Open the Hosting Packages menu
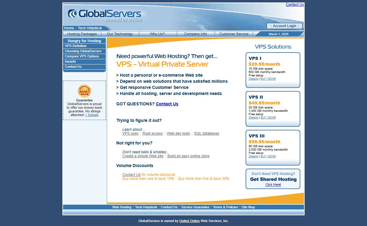The height and width of the screenshot is (226, 367). (x=82, y=34)
